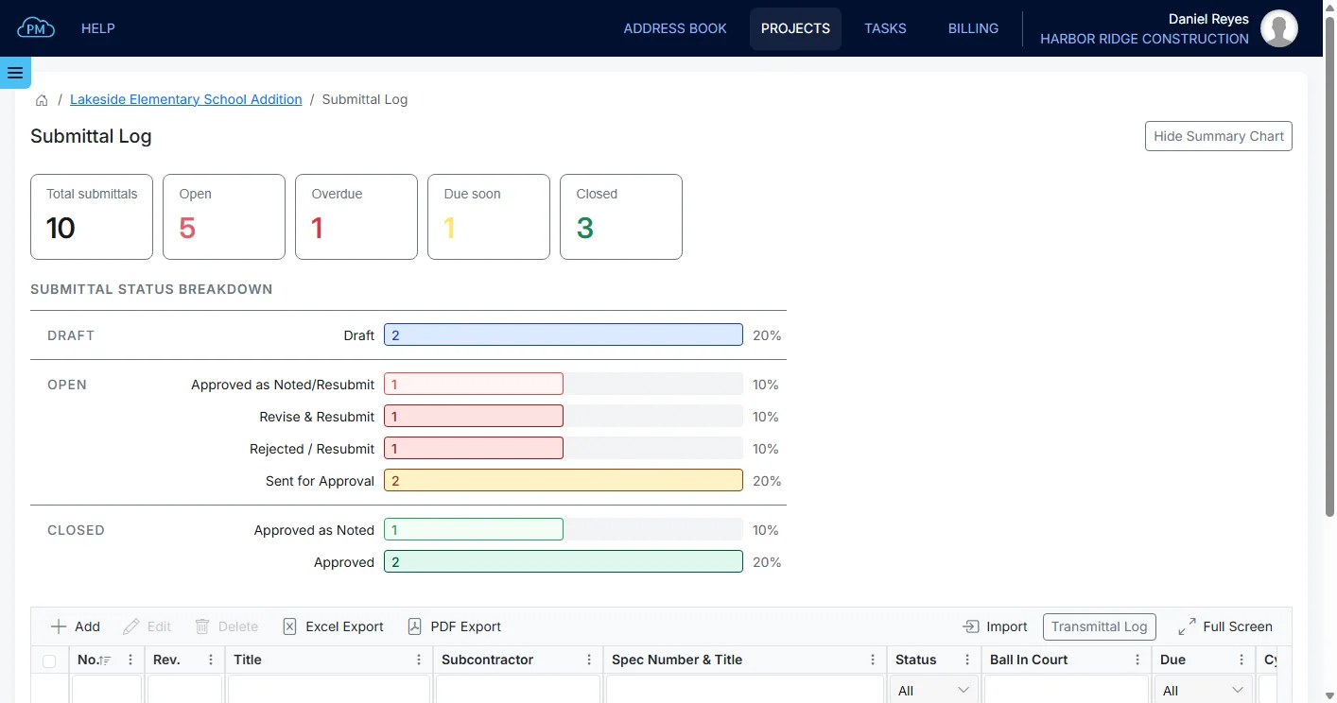Open the BILLING section
Viewport: 1337px width, 703px height.
coord(973,28)
